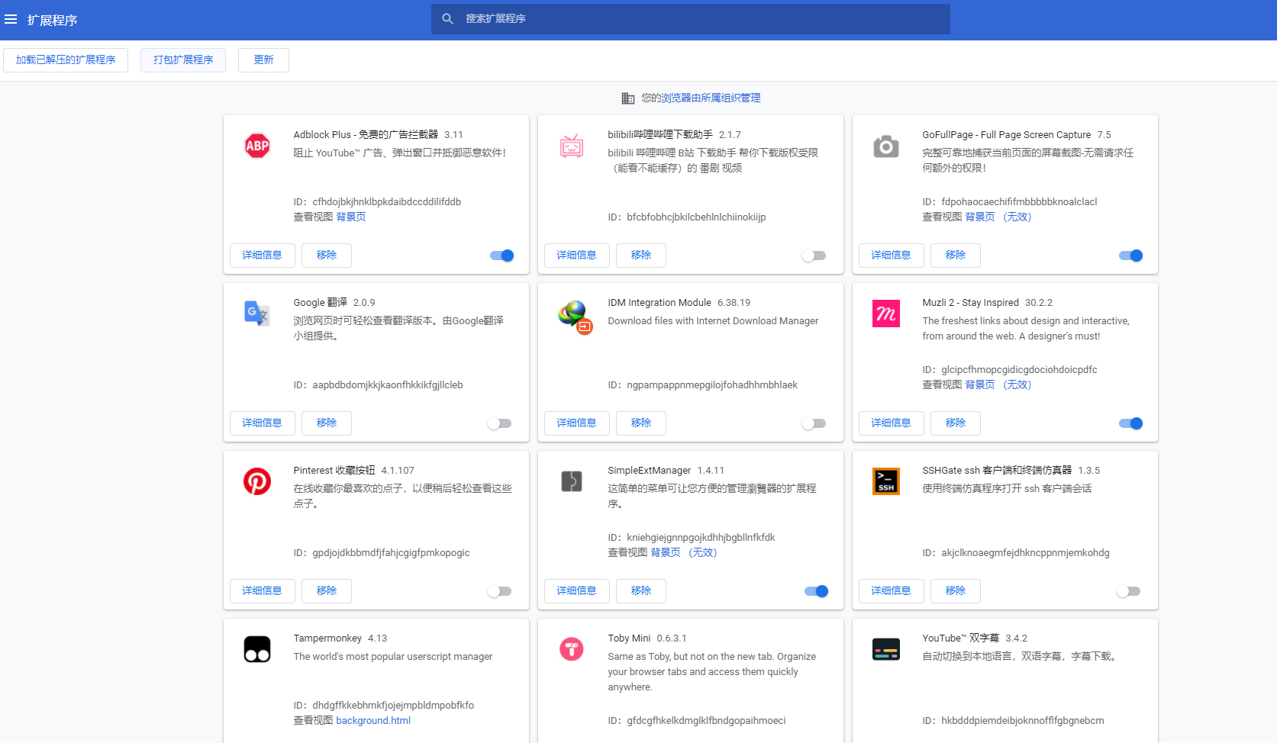Image resolution: width=1277 pixels, height=743 pixels.
Task: Click 移除 for SSHGate
Action: pos(956,591)
